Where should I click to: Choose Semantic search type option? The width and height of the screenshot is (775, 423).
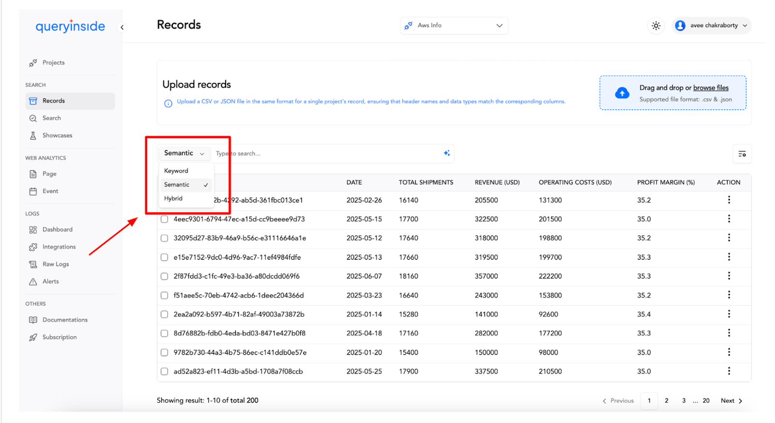(x=186, y=185)
